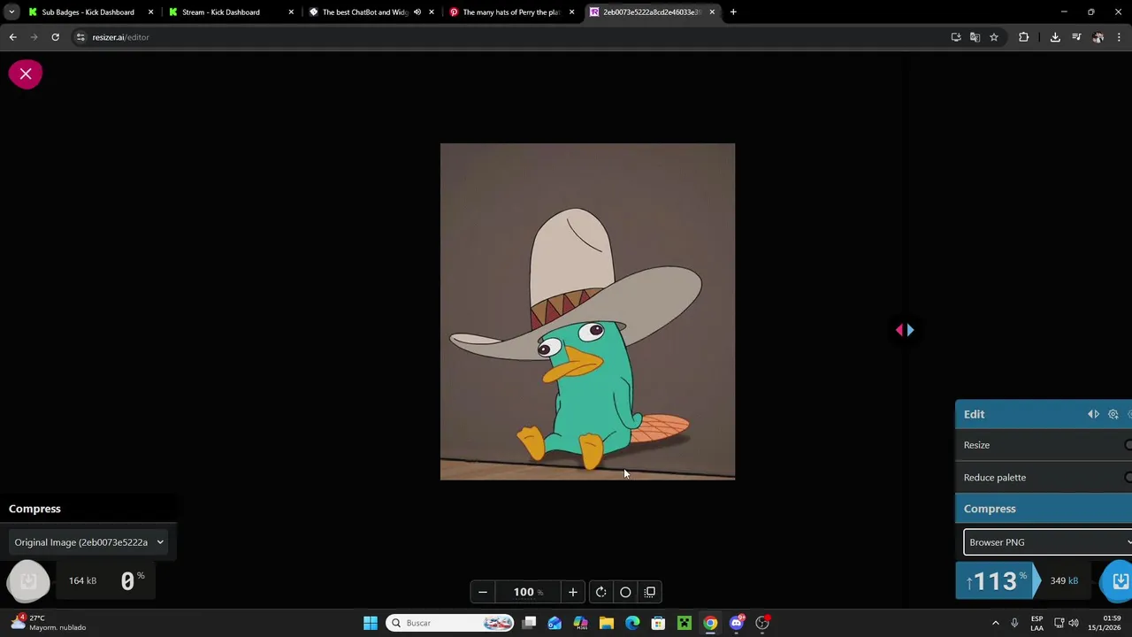Viewport: 1132px width, 637px height.
Task: Click the left Compress panel header
Action: click(x=88, y=509)
